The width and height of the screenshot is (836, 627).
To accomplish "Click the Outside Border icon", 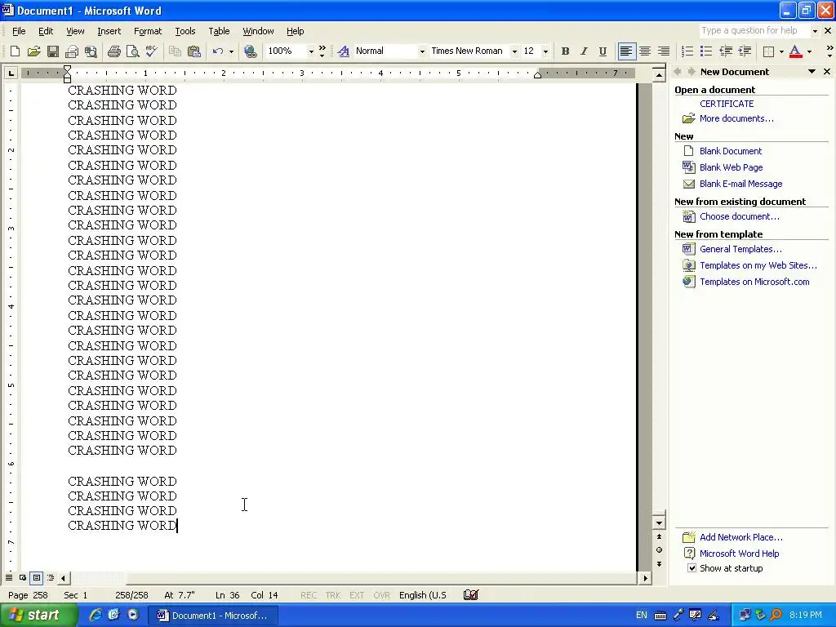I will pyautogui.click(x=768, y=51).
